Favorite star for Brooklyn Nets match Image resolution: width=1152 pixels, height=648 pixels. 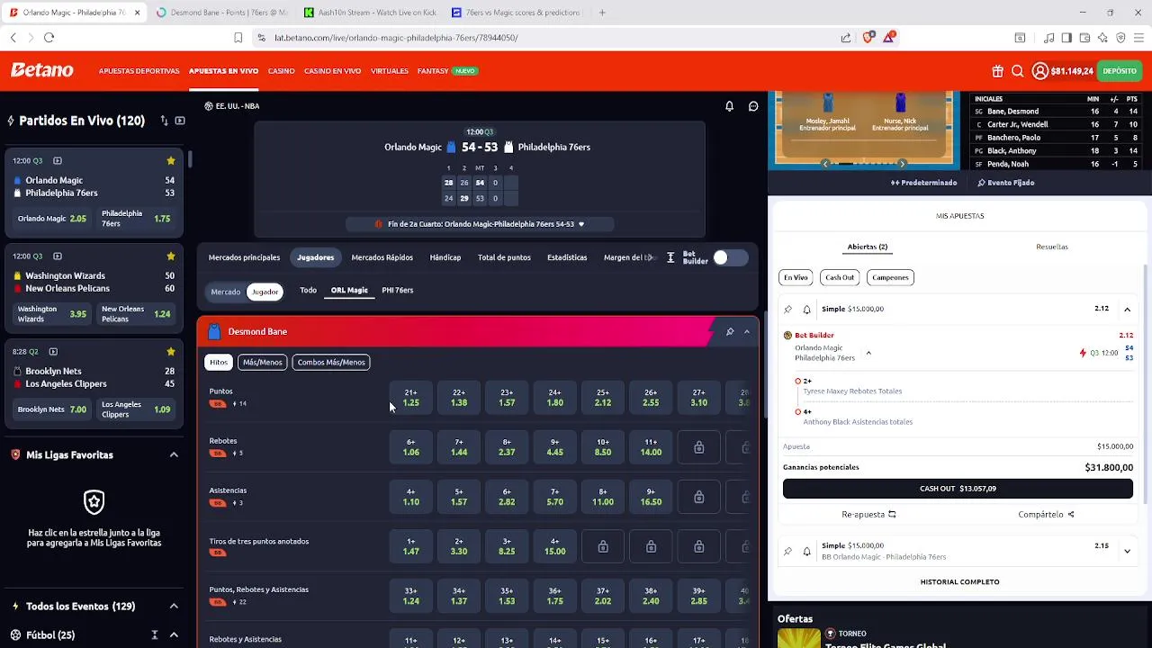(170, 351)
